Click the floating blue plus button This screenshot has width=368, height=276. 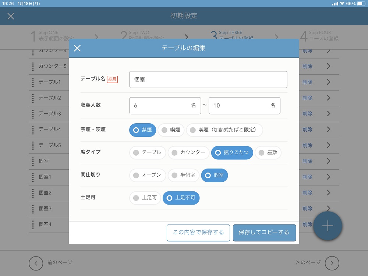click(x=327, y=226)
